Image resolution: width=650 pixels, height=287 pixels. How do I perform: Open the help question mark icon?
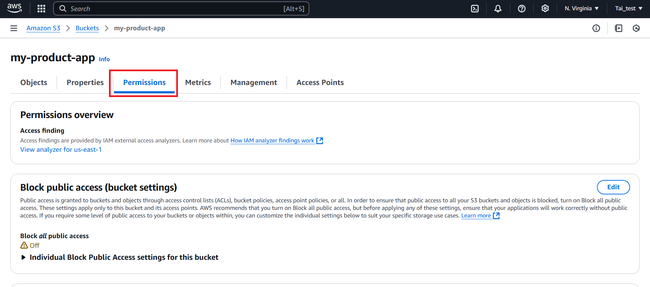click(x=522, y=9)
